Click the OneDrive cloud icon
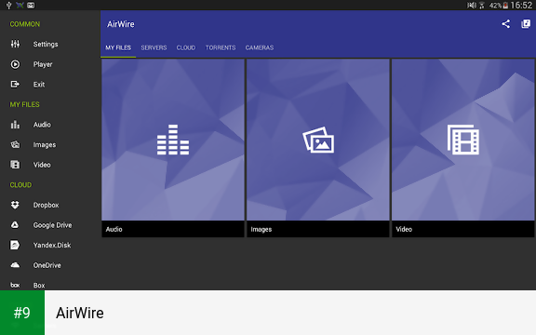This screenshot has width=536, height=335. click(15, 265)
